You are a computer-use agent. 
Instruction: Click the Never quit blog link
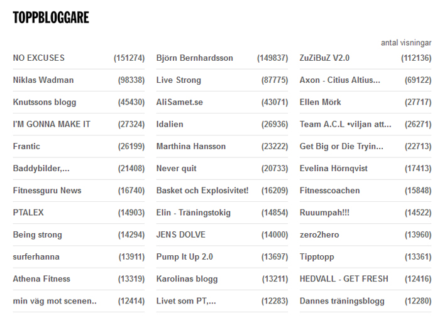coord(176,169)
